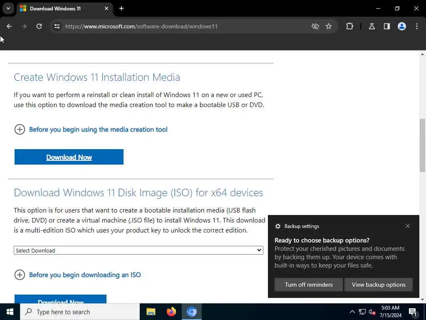
Task: Click the muted volume tray icon
Action: click(x=372, y=312)
